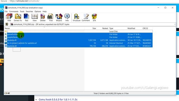Select the graphicPacks folder row
179x101 pixels.
point(79,37)
